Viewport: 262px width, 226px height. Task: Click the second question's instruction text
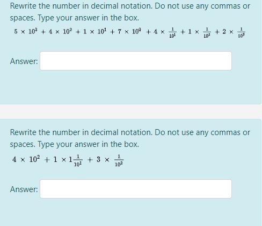point(130,138)
